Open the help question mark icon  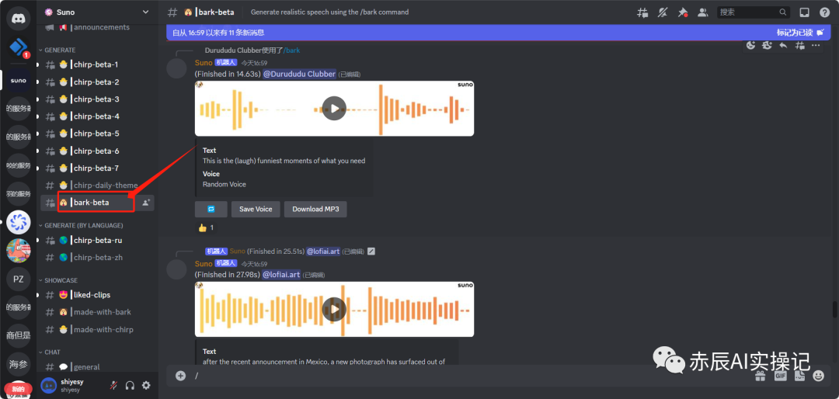(824, 12)
